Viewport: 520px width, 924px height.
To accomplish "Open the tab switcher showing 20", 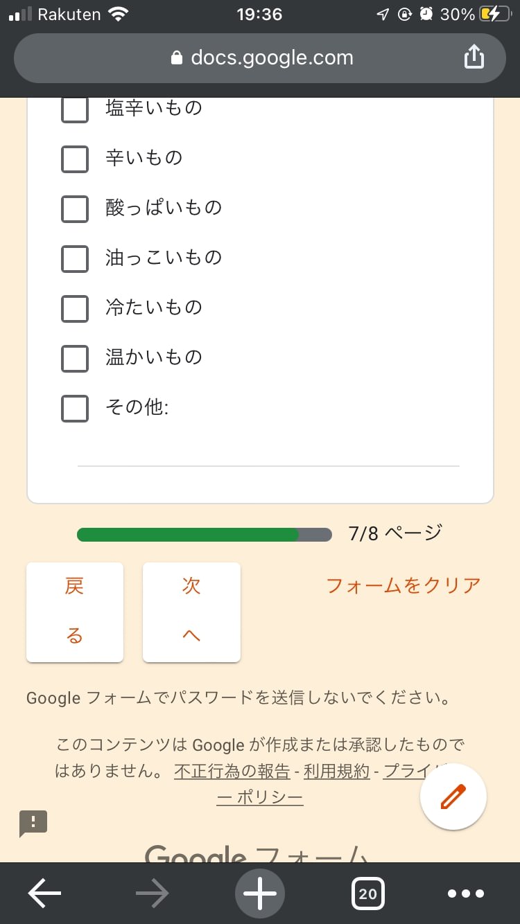I will pyautogui.click(x=367, y=894).
